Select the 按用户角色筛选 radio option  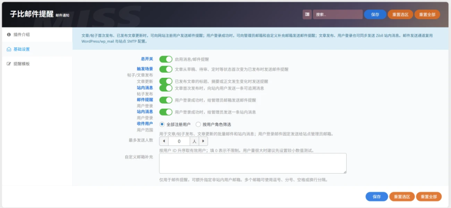(198, 125)
